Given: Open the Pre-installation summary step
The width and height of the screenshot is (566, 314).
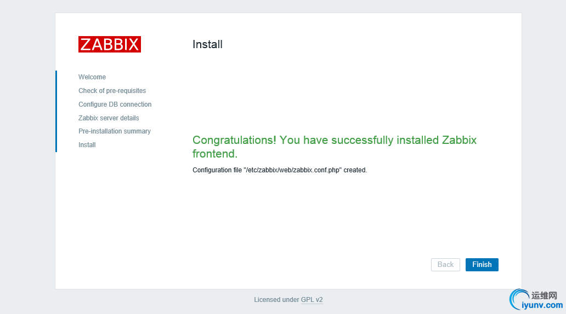Looking at the screenshot, I should pyautogui.click(x=114, y=131).
